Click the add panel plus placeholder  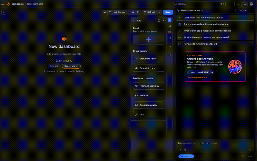tap(149, 40)
